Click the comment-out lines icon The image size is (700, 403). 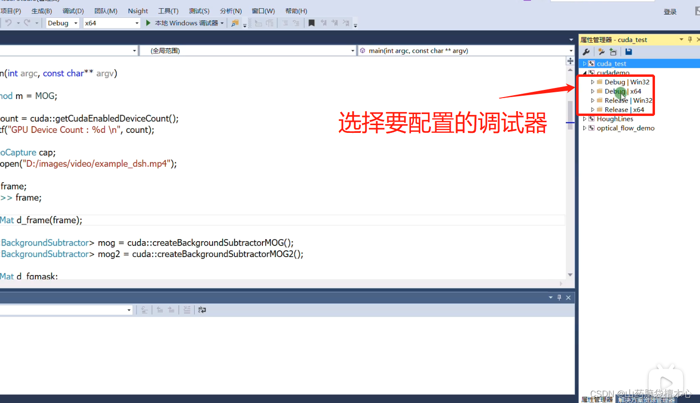click(284, 23)
